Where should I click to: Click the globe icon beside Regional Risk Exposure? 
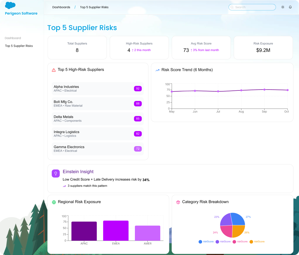coord(54,202)
